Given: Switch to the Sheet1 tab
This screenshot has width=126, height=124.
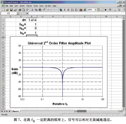Looking at the screenshot, I should (16, 111).
